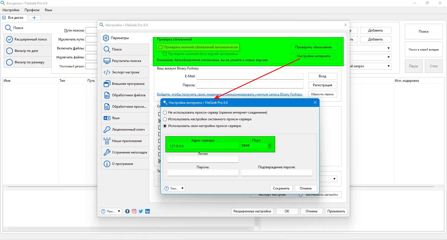Switch to the Все диски tab
The height and width of the screenshot is (240, 447).
pyautogui.click(x=14, y=18)
